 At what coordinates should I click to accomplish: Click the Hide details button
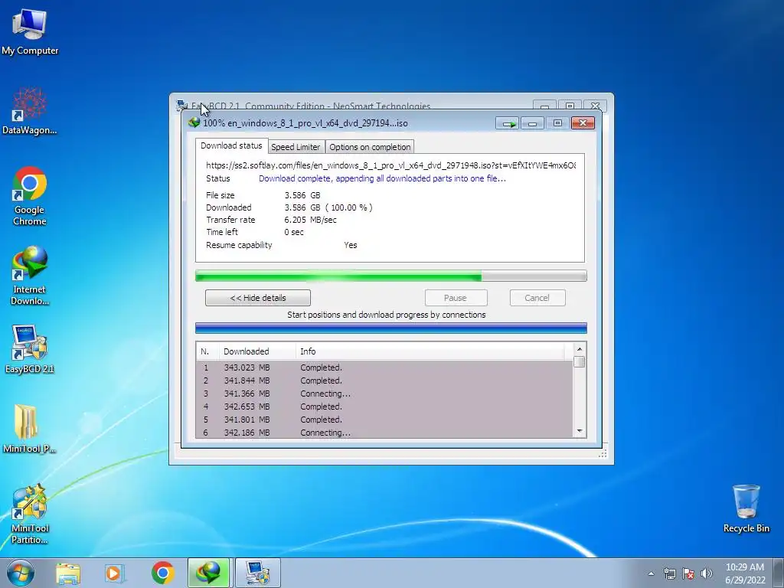pos(257,298)
